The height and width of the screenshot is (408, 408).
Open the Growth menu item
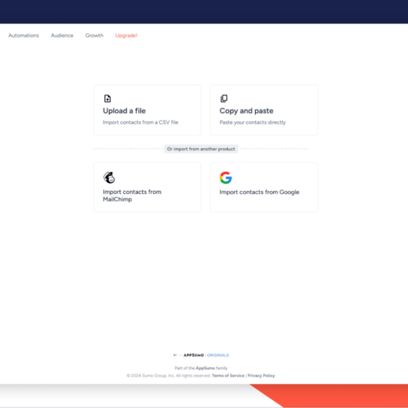(95, 35)
